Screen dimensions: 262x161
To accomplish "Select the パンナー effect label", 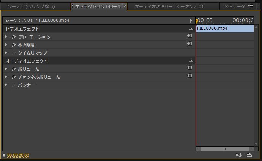I will click(26, 85).
